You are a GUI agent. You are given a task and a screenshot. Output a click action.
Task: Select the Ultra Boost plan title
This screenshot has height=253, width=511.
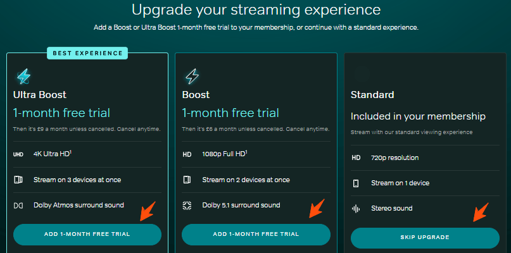(40, 95)
